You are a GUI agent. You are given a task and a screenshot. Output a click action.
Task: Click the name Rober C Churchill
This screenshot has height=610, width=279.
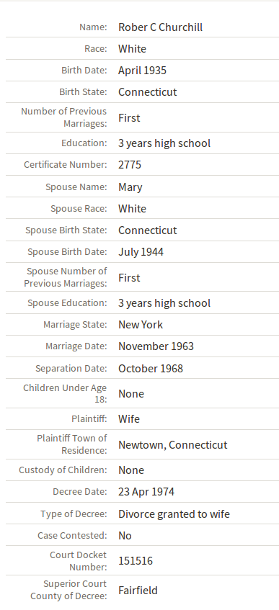160,27
